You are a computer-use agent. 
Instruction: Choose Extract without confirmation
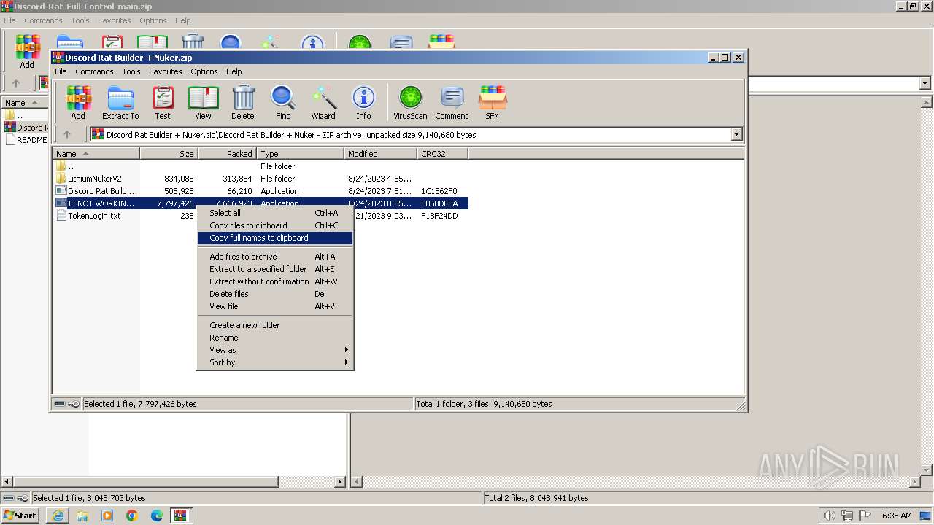click(275, 281)
